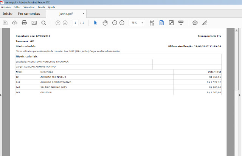Click value 'R$ 1.760,00'
This screenshot has height=156, width=242.
(214, 93)
